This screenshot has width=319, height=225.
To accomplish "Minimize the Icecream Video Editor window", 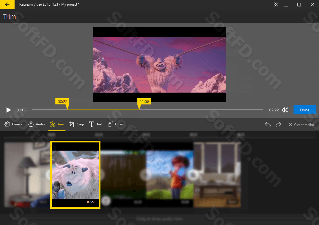I will [x=286, y=4].
